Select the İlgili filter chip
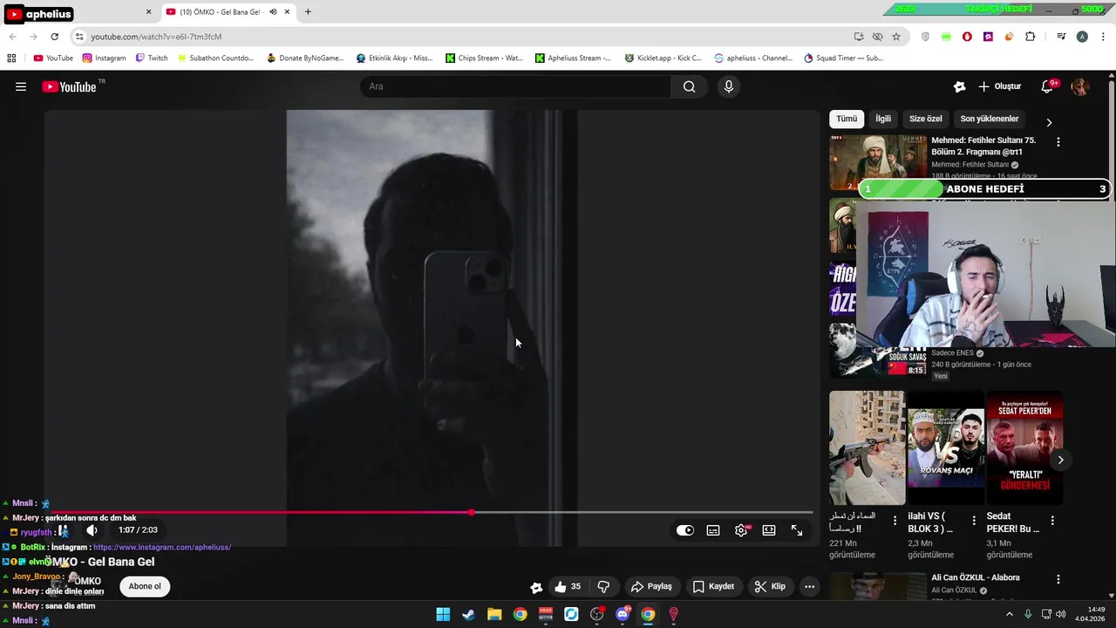The height and width of the screenshot is (628, 1116). pos(883,119)
